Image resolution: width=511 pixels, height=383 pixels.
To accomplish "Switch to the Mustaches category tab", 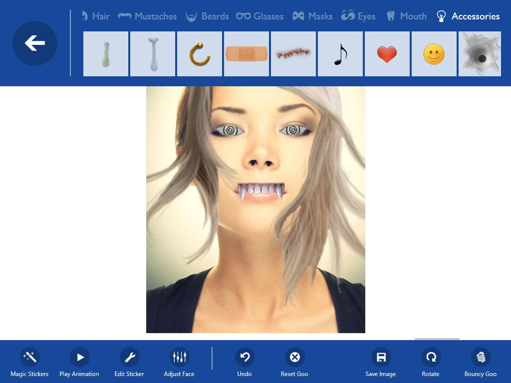I will tap(148, 16).
